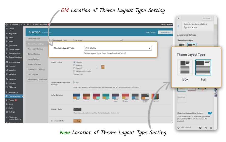This screenshot has height=142, width=226.
Task: Open the Typography Settings tab
Action: pyautogui.click(x=35, y=49)
